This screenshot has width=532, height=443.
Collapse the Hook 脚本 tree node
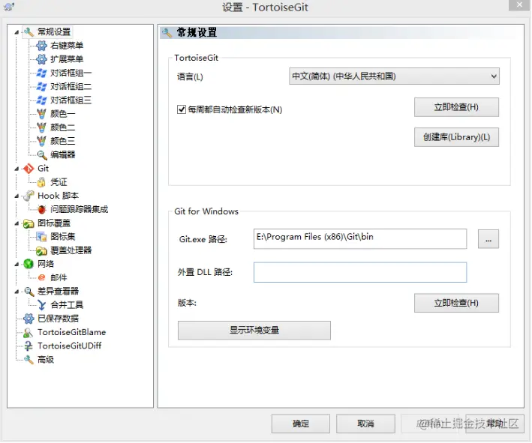[x=17, y=196]
